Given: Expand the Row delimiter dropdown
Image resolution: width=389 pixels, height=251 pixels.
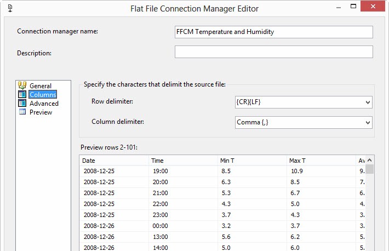Looking at the screenshot, I should [x=367, y=102].
